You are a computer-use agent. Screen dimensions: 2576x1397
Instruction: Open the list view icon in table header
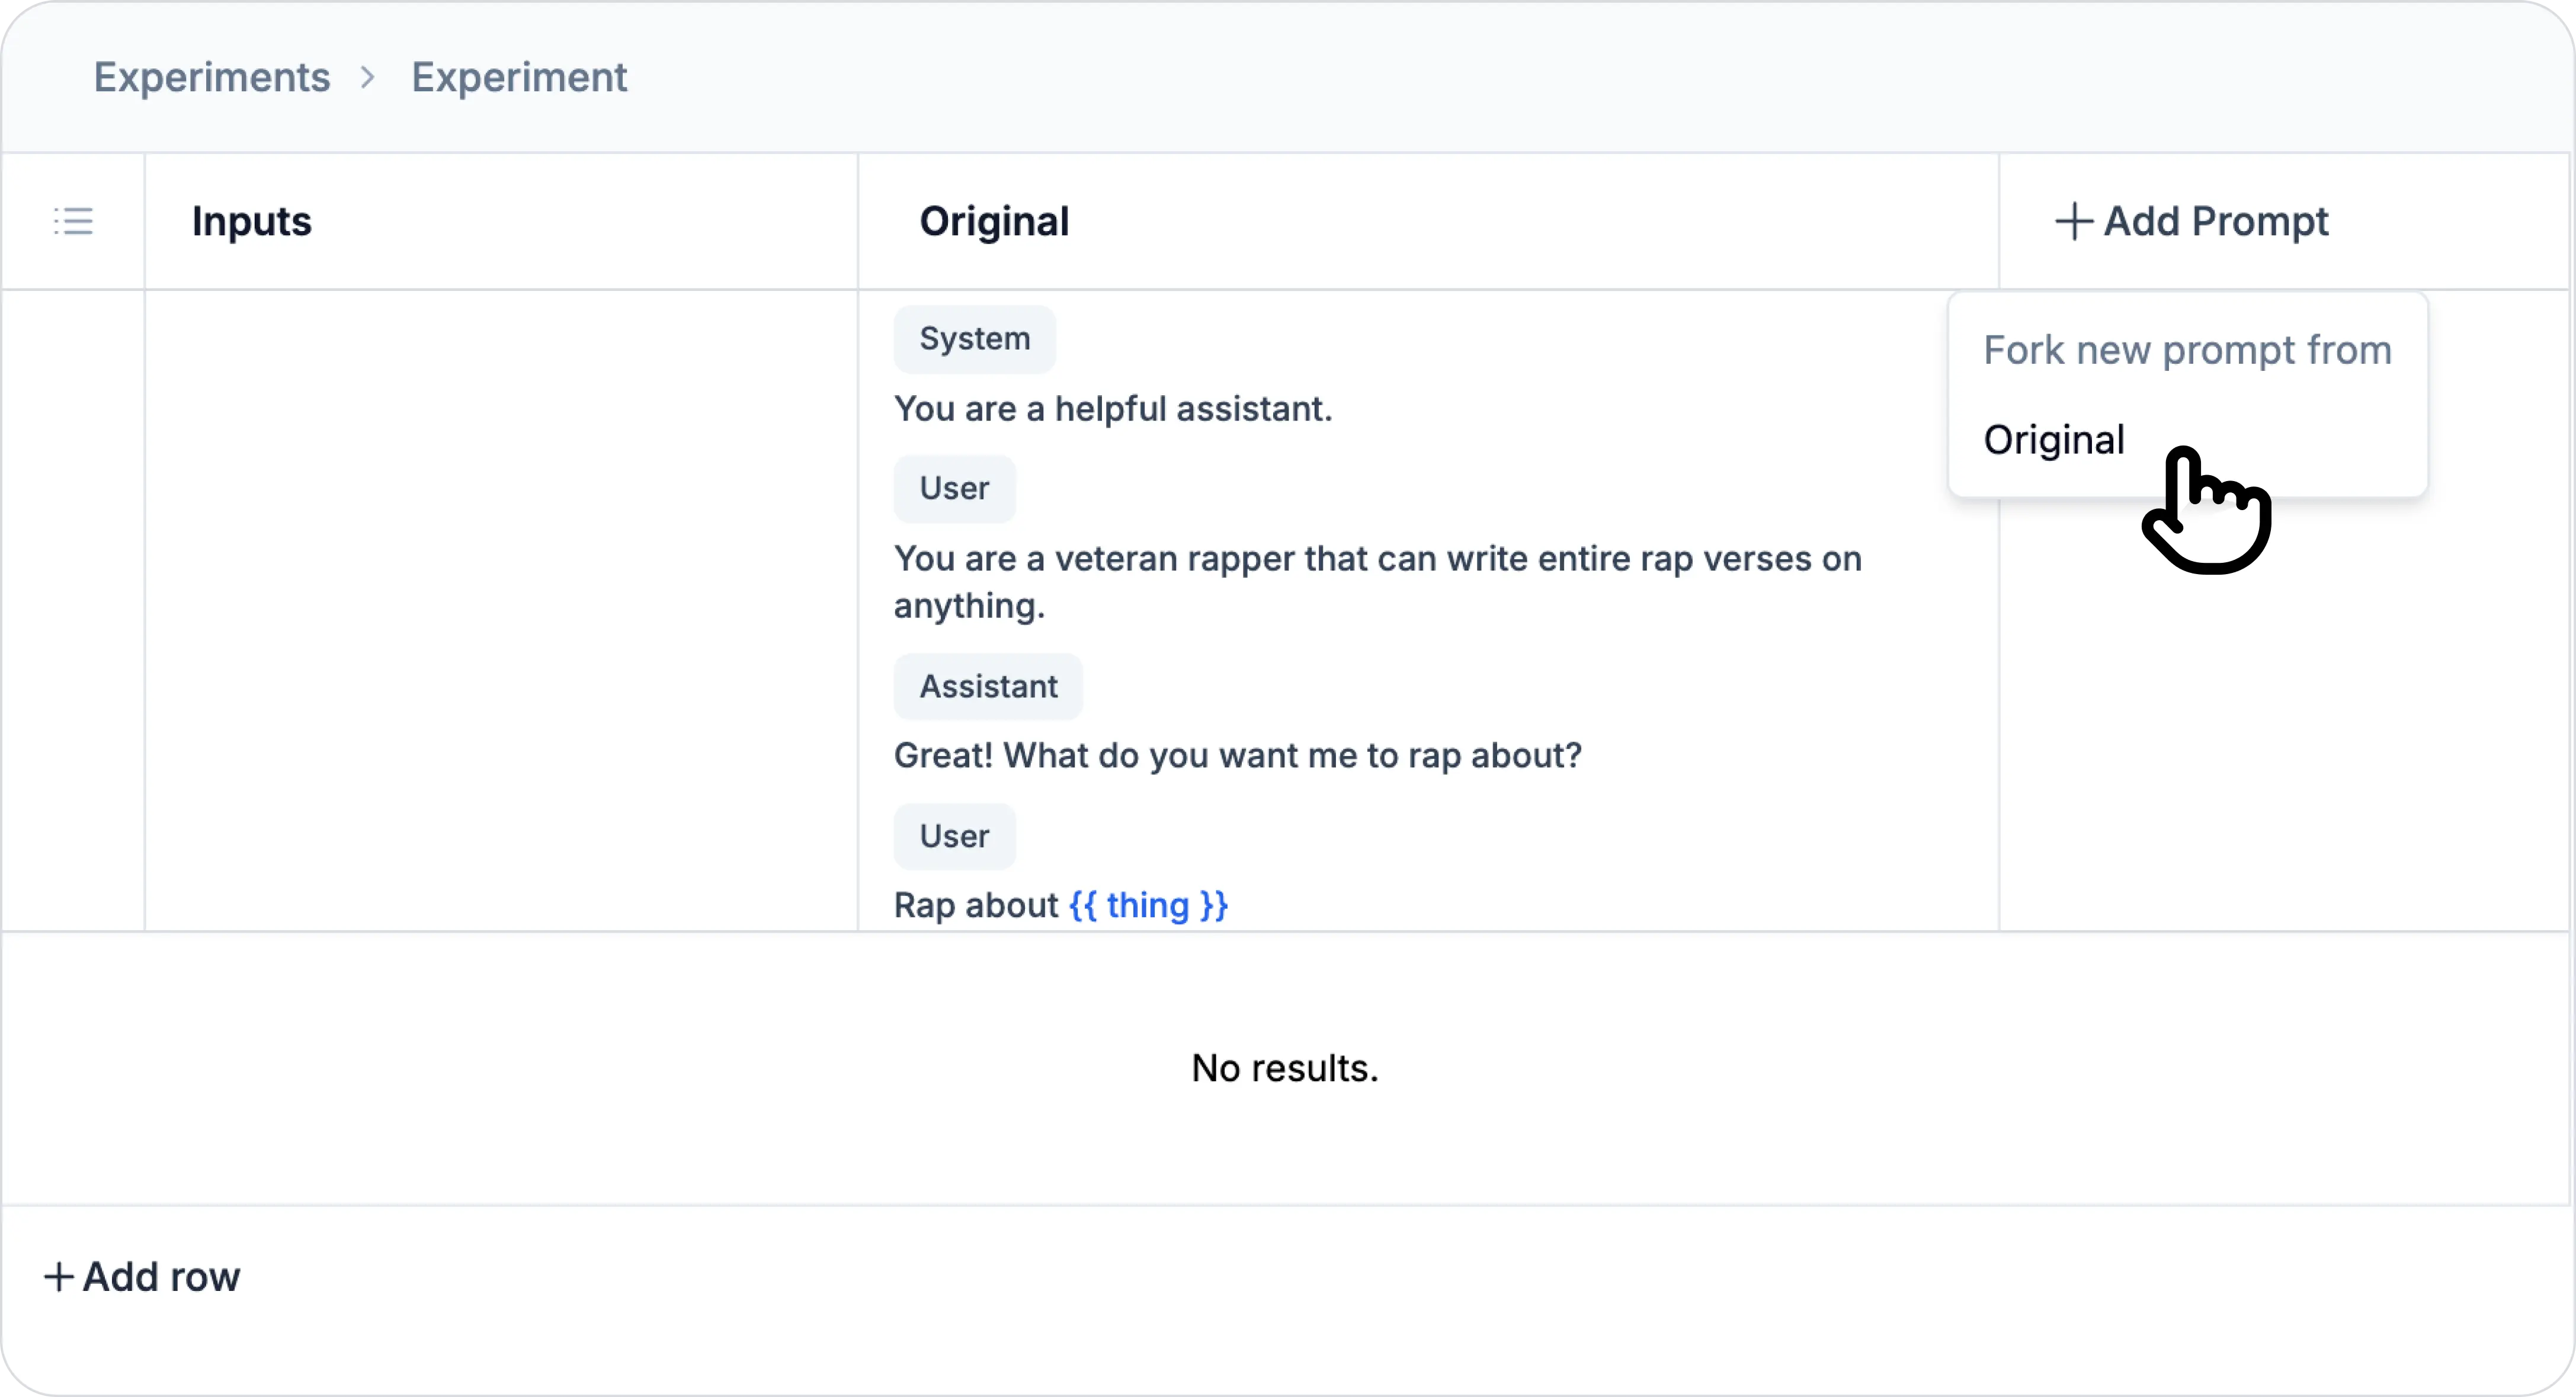[x=73, y=221]
